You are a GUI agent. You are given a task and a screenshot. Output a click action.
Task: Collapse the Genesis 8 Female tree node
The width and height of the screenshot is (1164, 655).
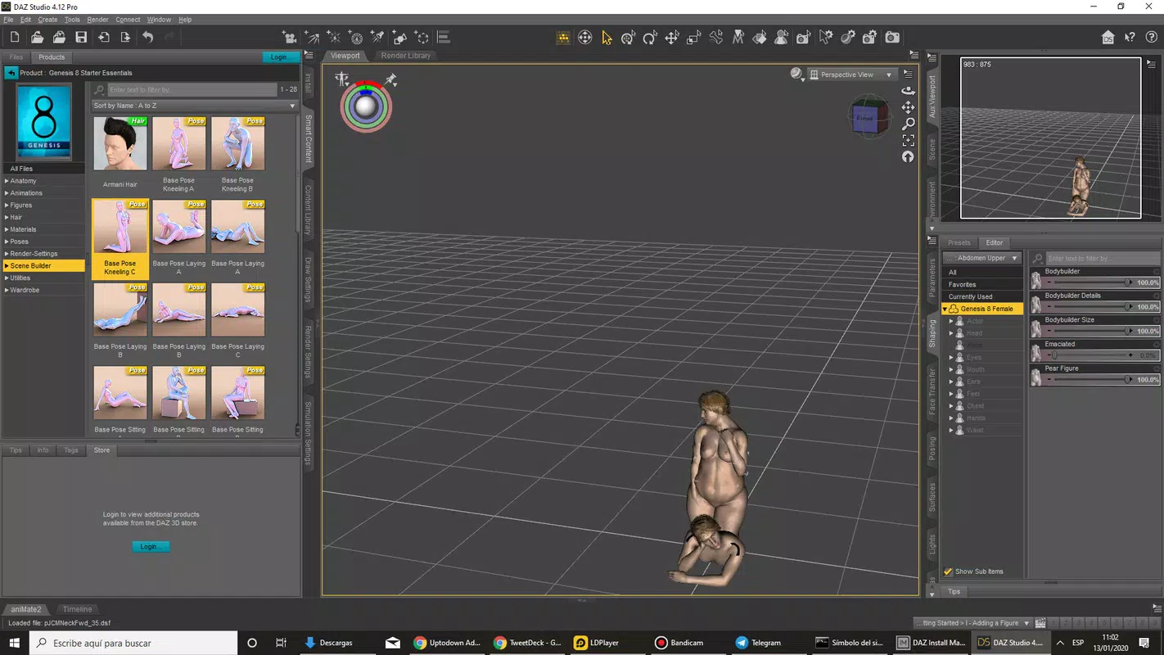click(945, 309)
